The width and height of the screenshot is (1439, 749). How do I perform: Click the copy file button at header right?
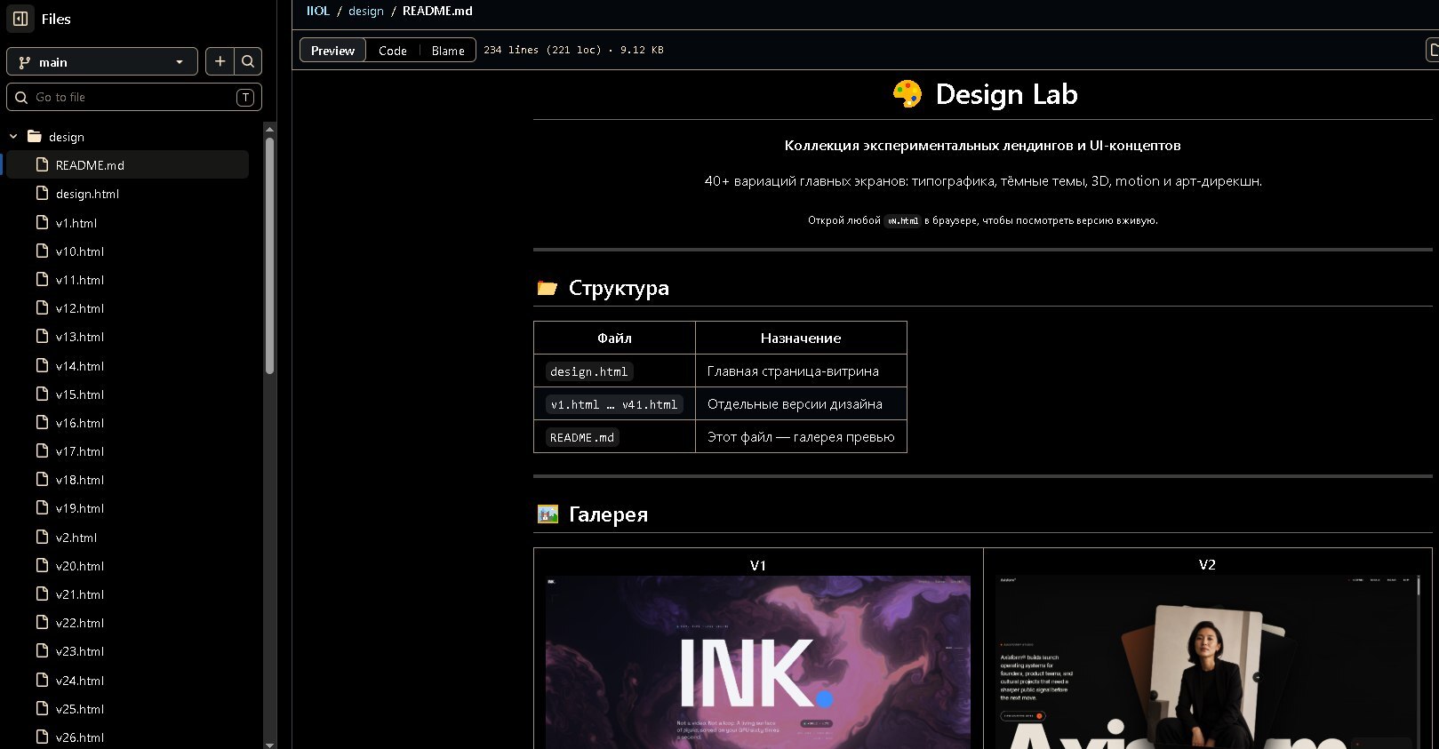click(x=1432, y=50)
